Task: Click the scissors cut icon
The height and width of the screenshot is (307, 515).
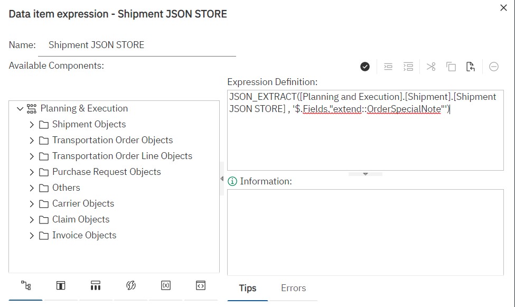Action: (x=431, y=67)
